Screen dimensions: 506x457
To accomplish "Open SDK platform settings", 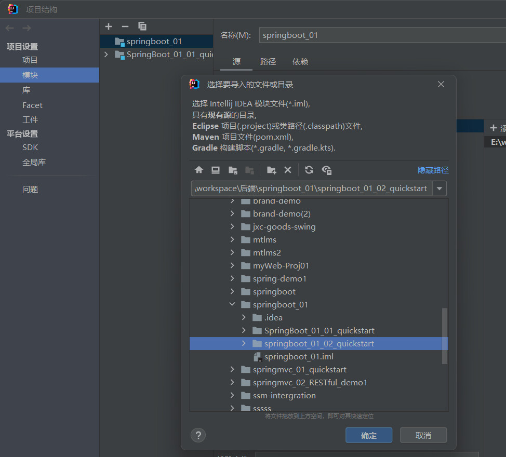I will pyautogui.click(x=30, y=147).
